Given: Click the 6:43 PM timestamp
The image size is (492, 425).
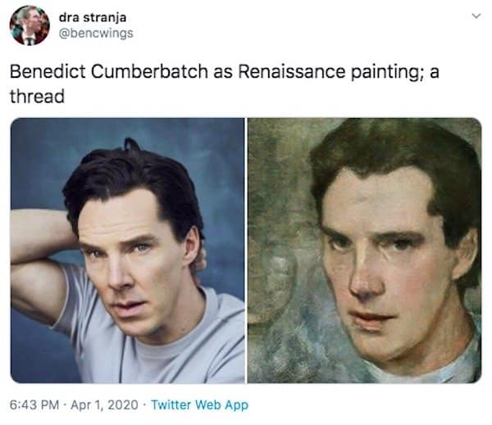Looking at the screenshot, I should point(34,405).
